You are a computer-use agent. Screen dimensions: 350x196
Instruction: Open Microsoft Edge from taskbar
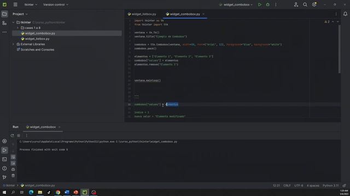pos(31,192)
